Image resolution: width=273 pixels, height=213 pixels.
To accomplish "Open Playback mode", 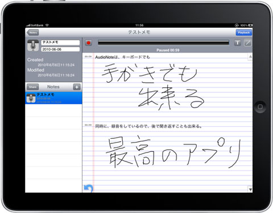I will click(x=244, y=32).
